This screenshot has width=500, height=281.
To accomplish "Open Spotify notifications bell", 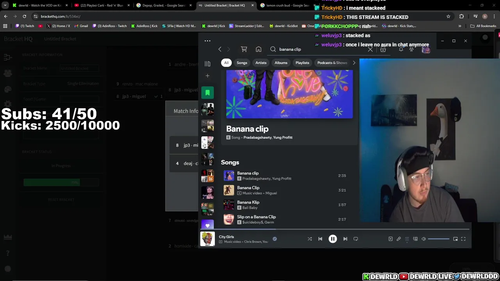I will (x=401, y=49).
